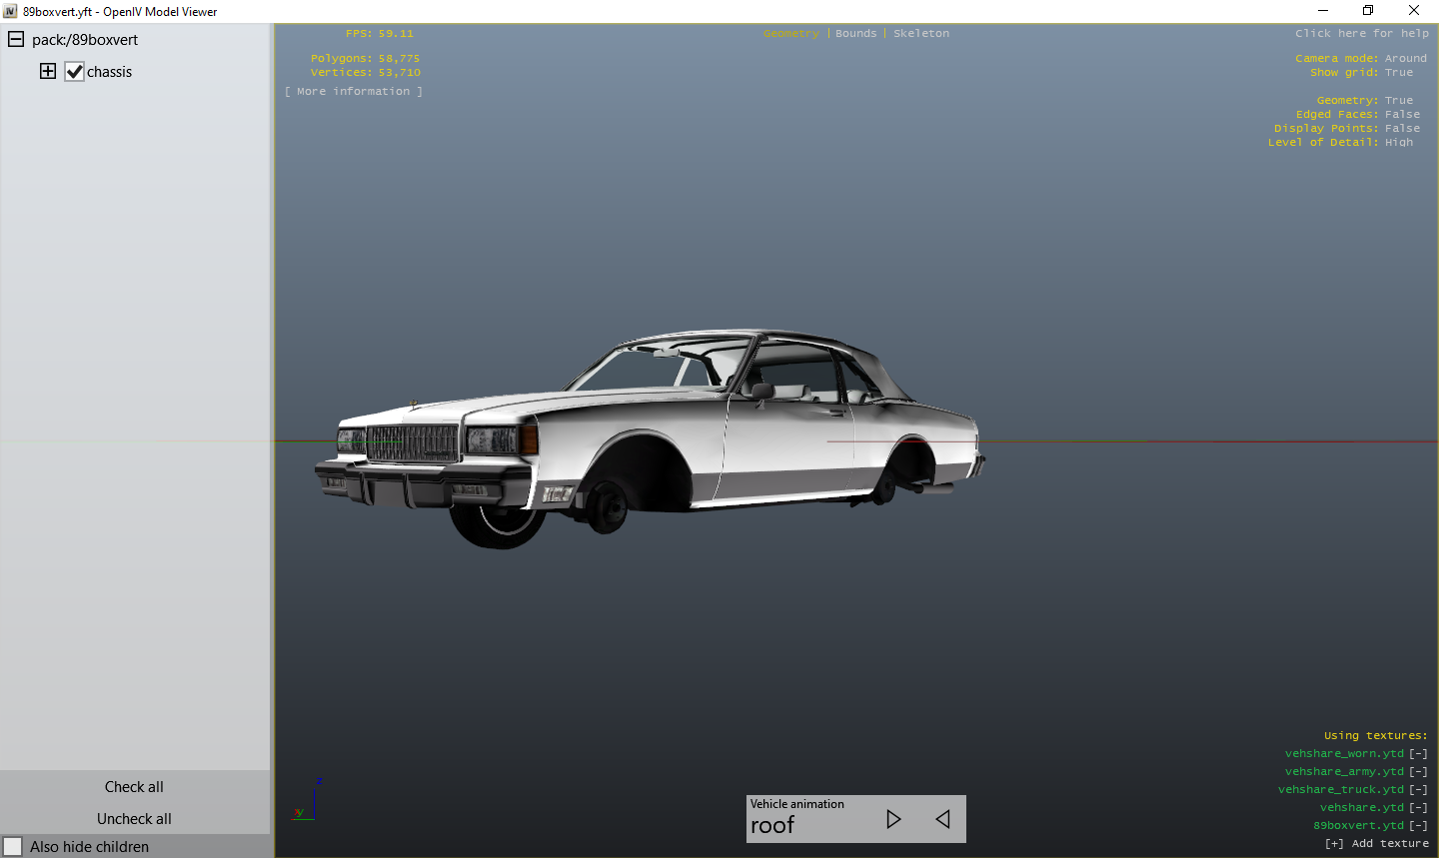
Task: Collapse the pack/89boxvert tree node
Action: (16, 40)
